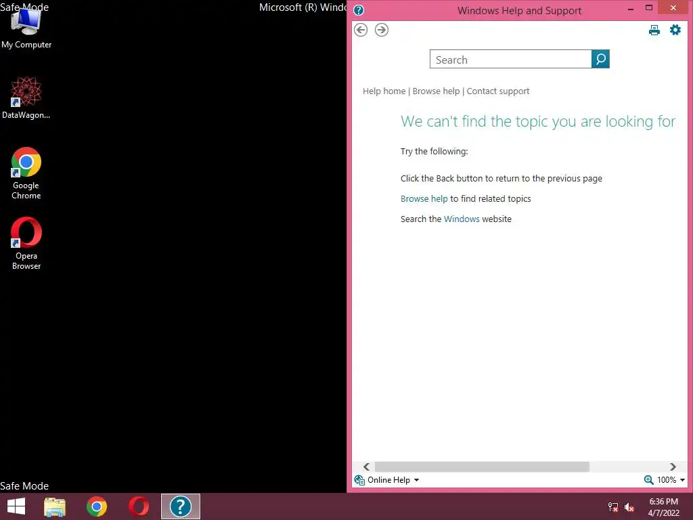The width and height of the screenshot is (693, 520).
Task: Open Browse help in the navigation bar
Action: pos(436,91)
